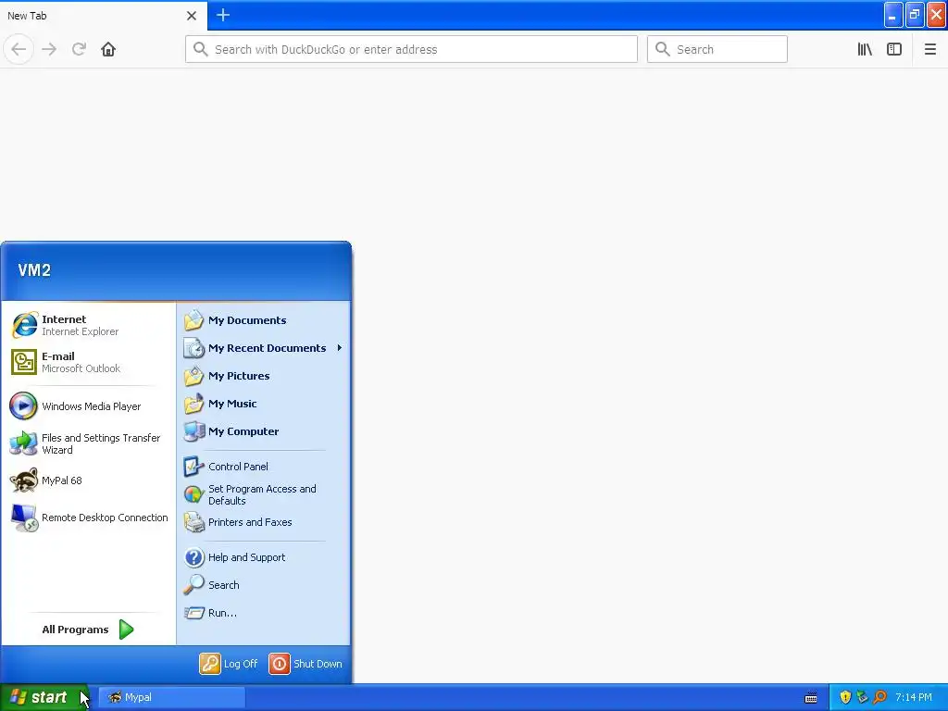Open Remote Desktop Connection
This screenshot has height=711, width=948.
[88, 518]
